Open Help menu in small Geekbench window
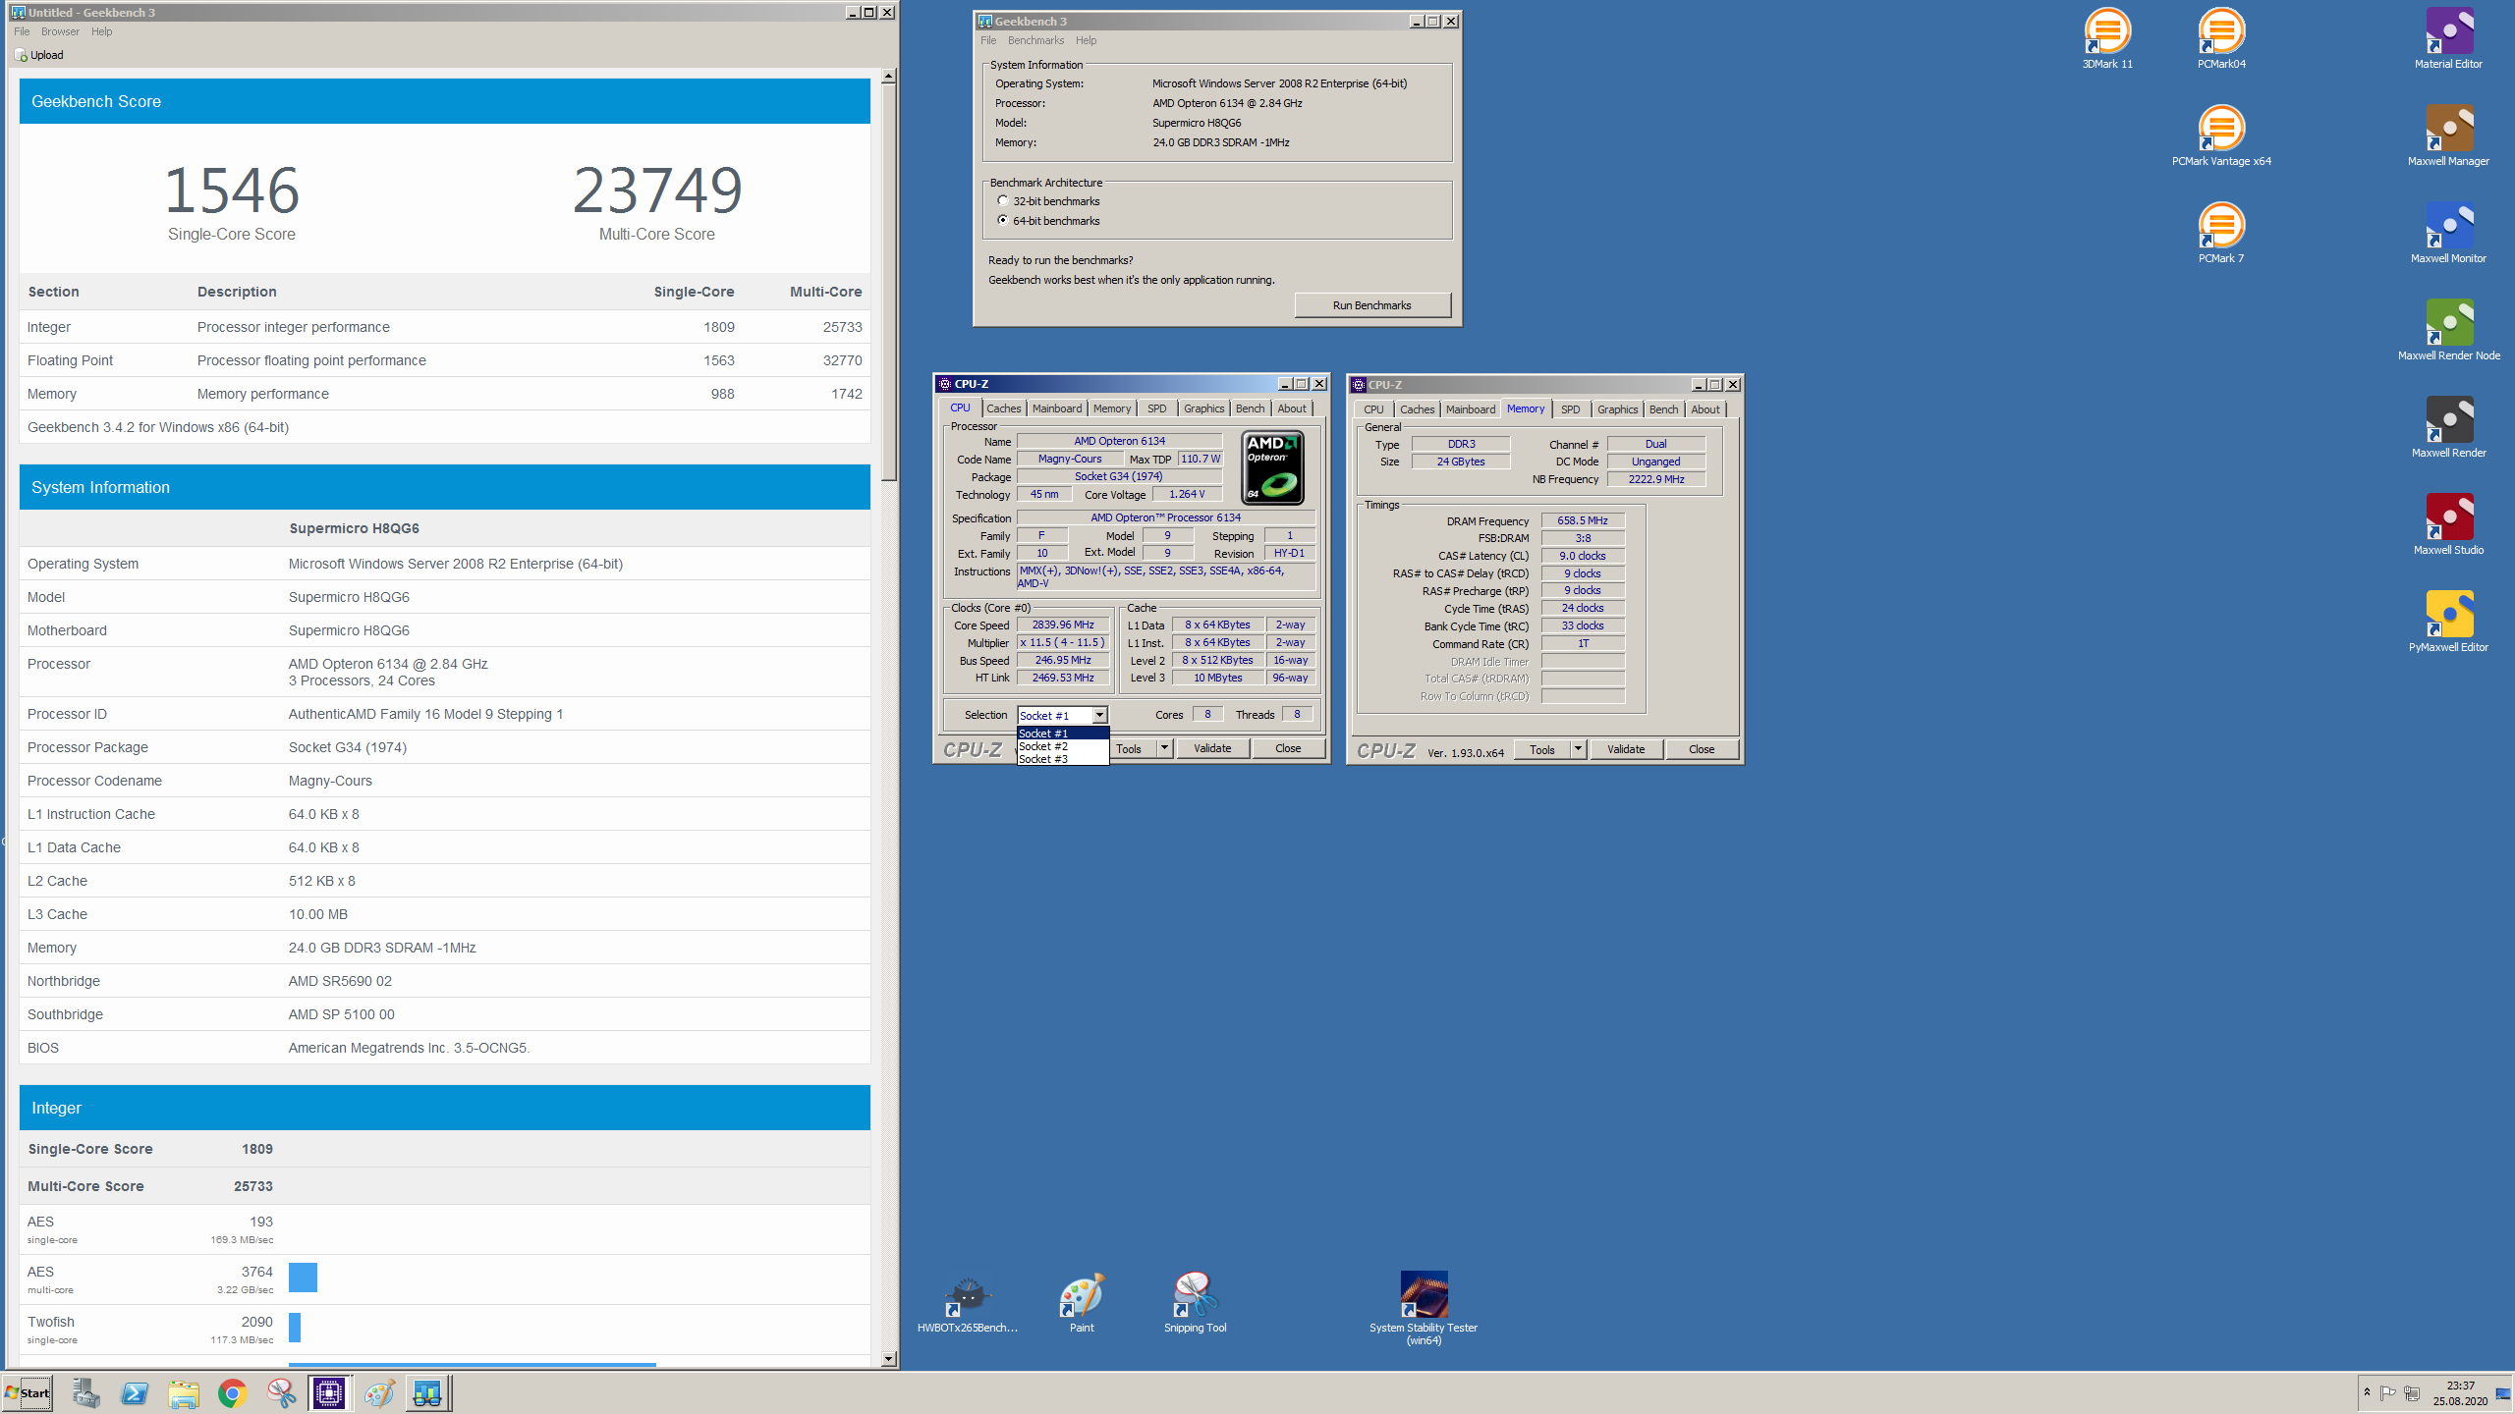The image size is (2515, 1414). 1086,40
